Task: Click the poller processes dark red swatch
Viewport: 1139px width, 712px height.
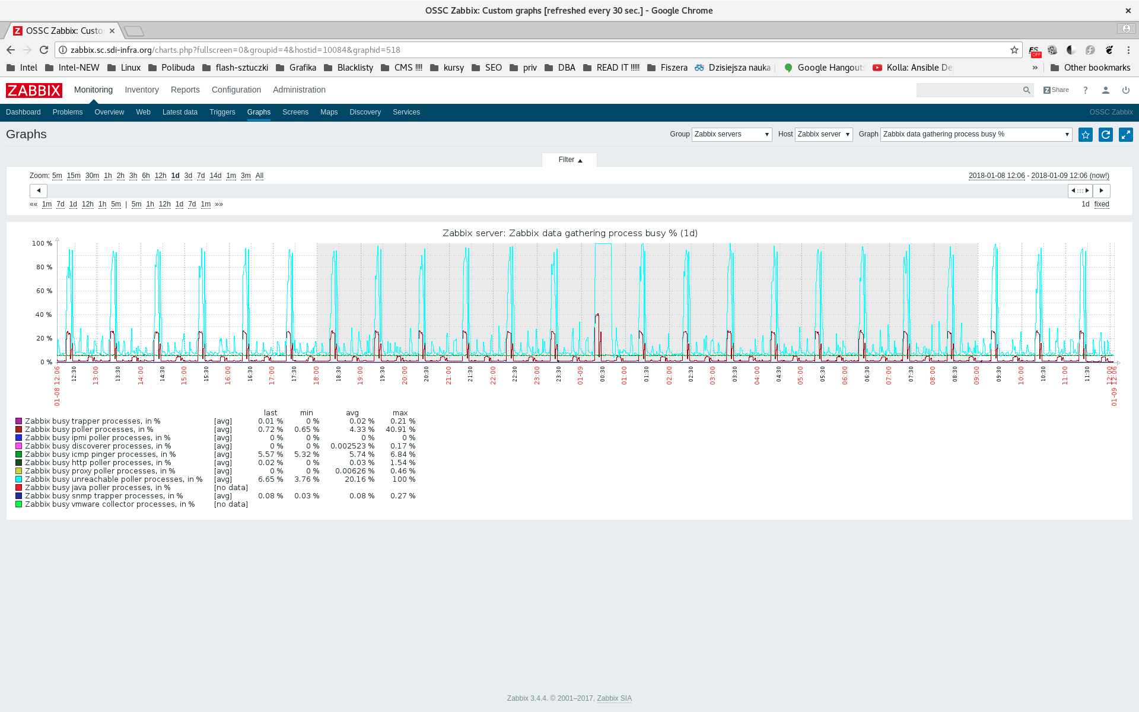Action: (18, 430)
